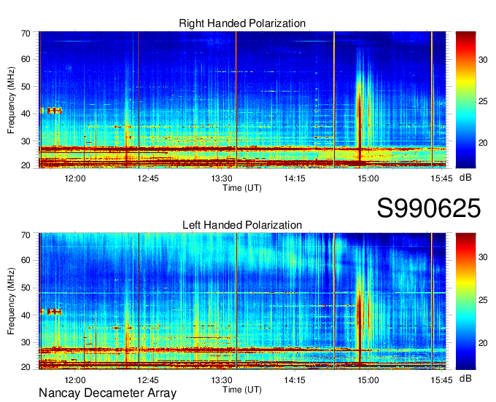
Task: Click the 13:30 tick of Left Handed plot
Action: 222,380
